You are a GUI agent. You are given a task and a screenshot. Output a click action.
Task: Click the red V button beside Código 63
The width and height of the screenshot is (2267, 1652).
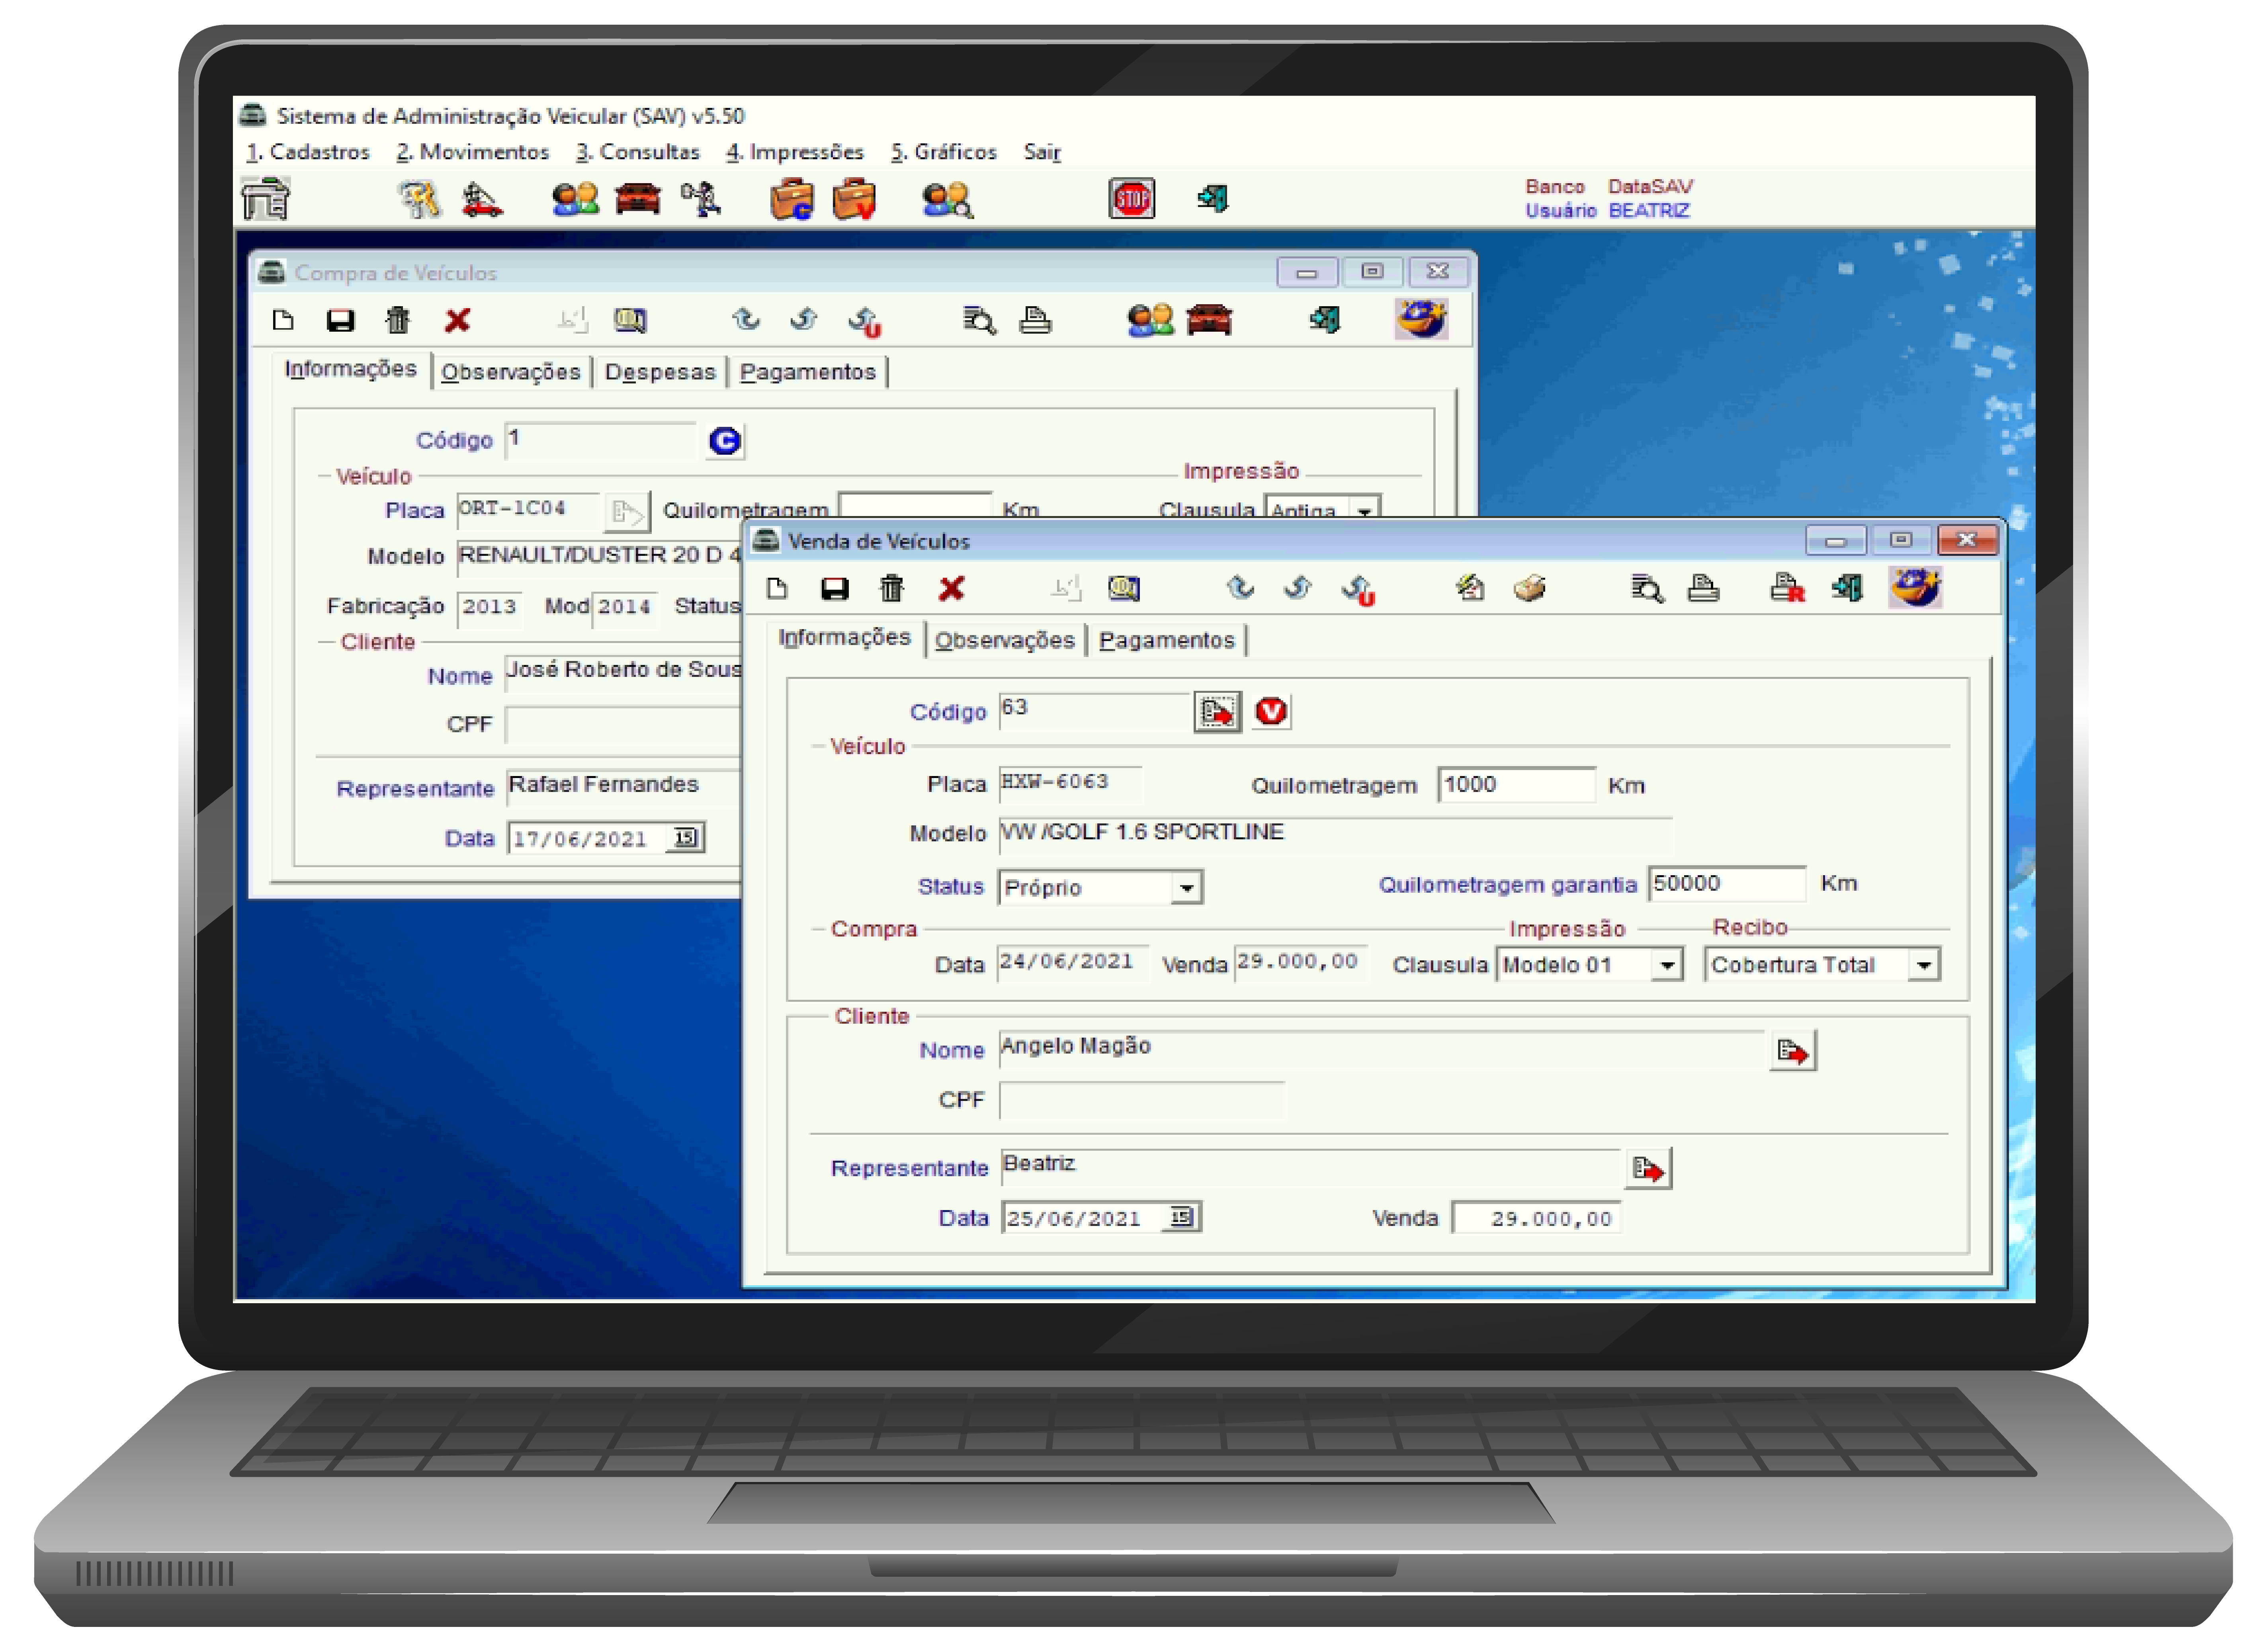1271,711
